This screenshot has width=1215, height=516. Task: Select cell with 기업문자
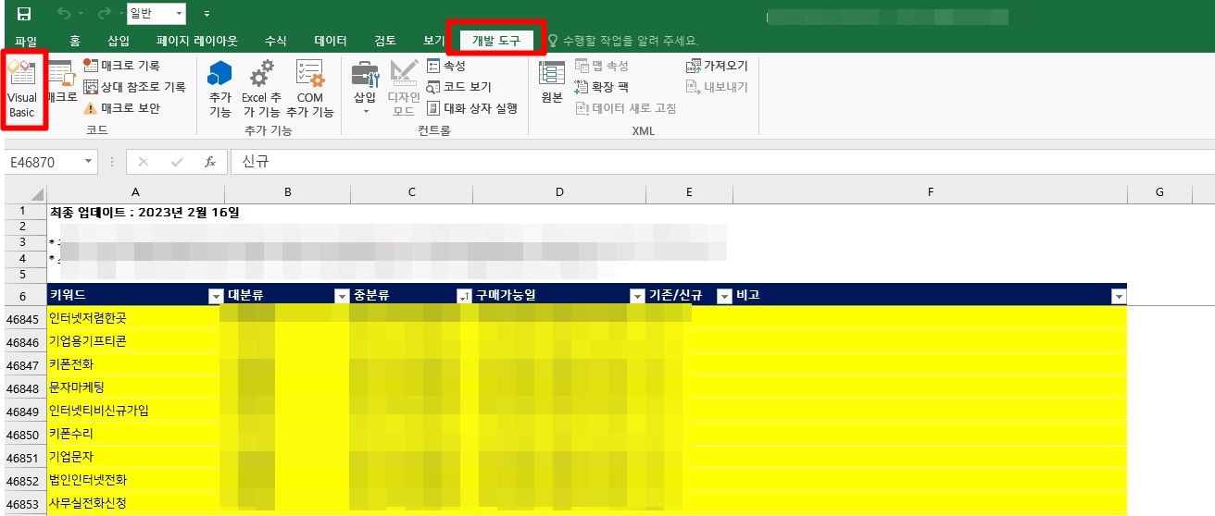click(x=135, y=457)
